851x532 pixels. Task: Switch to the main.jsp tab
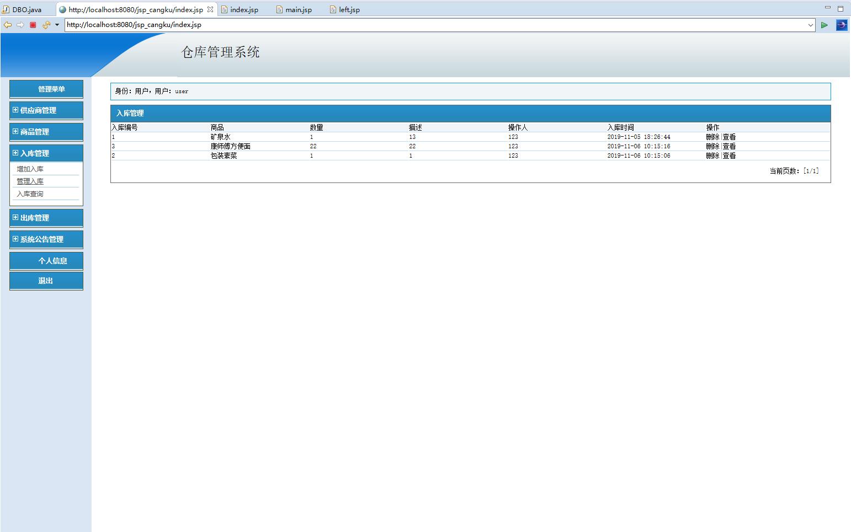pos(294,9)
